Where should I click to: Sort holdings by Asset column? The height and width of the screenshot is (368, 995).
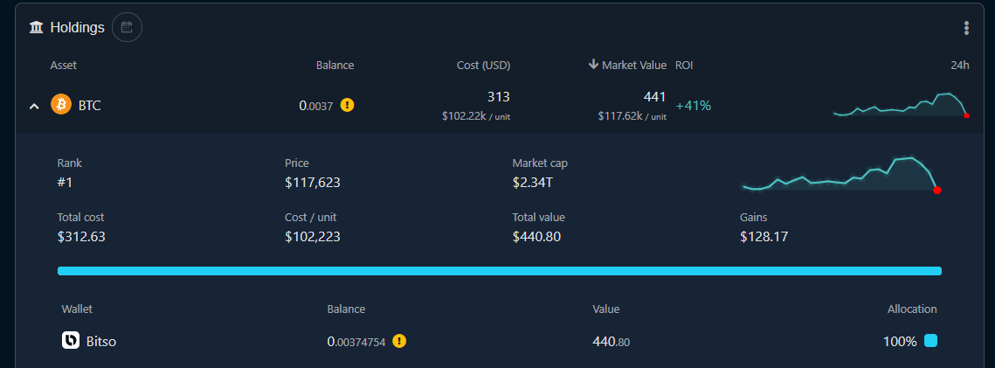pos(64,65)
